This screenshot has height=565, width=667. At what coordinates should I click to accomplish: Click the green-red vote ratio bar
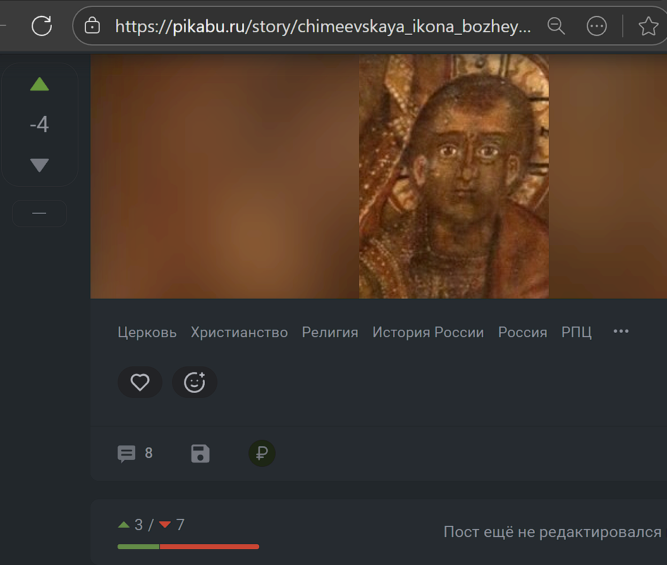pos(188,546)
